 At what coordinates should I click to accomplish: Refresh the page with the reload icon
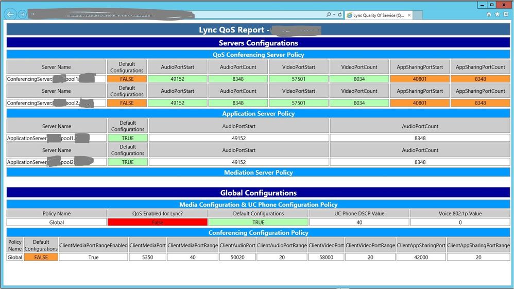[339, 15]
